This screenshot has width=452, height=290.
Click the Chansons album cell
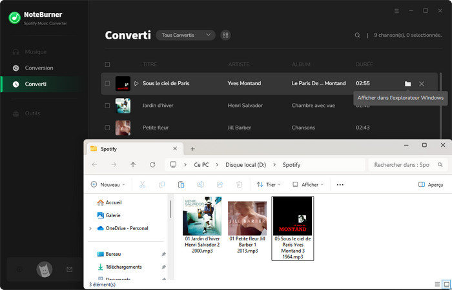pos(303,128)
